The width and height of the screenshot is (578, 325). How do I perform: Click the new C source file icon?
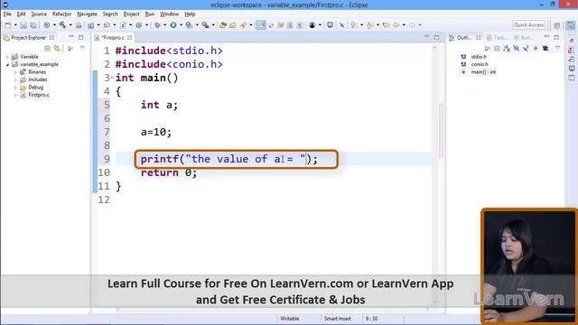(123, 25)
